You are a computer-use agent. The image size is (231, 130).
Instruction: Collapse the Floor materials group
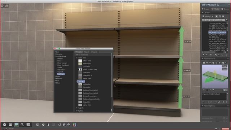pyautogui.click(x=75, y=55)
